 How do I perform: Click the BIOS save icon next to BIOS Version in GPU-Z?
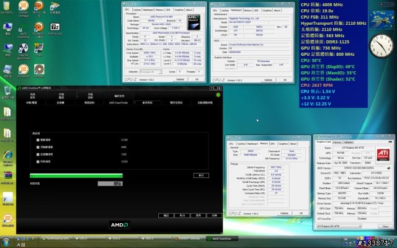pyautogui.click(x=388, y=168)
